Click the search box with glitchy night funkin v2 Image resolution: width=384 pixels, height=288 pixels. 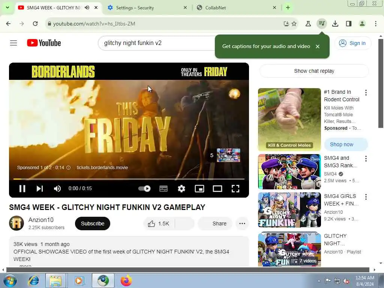157,43
